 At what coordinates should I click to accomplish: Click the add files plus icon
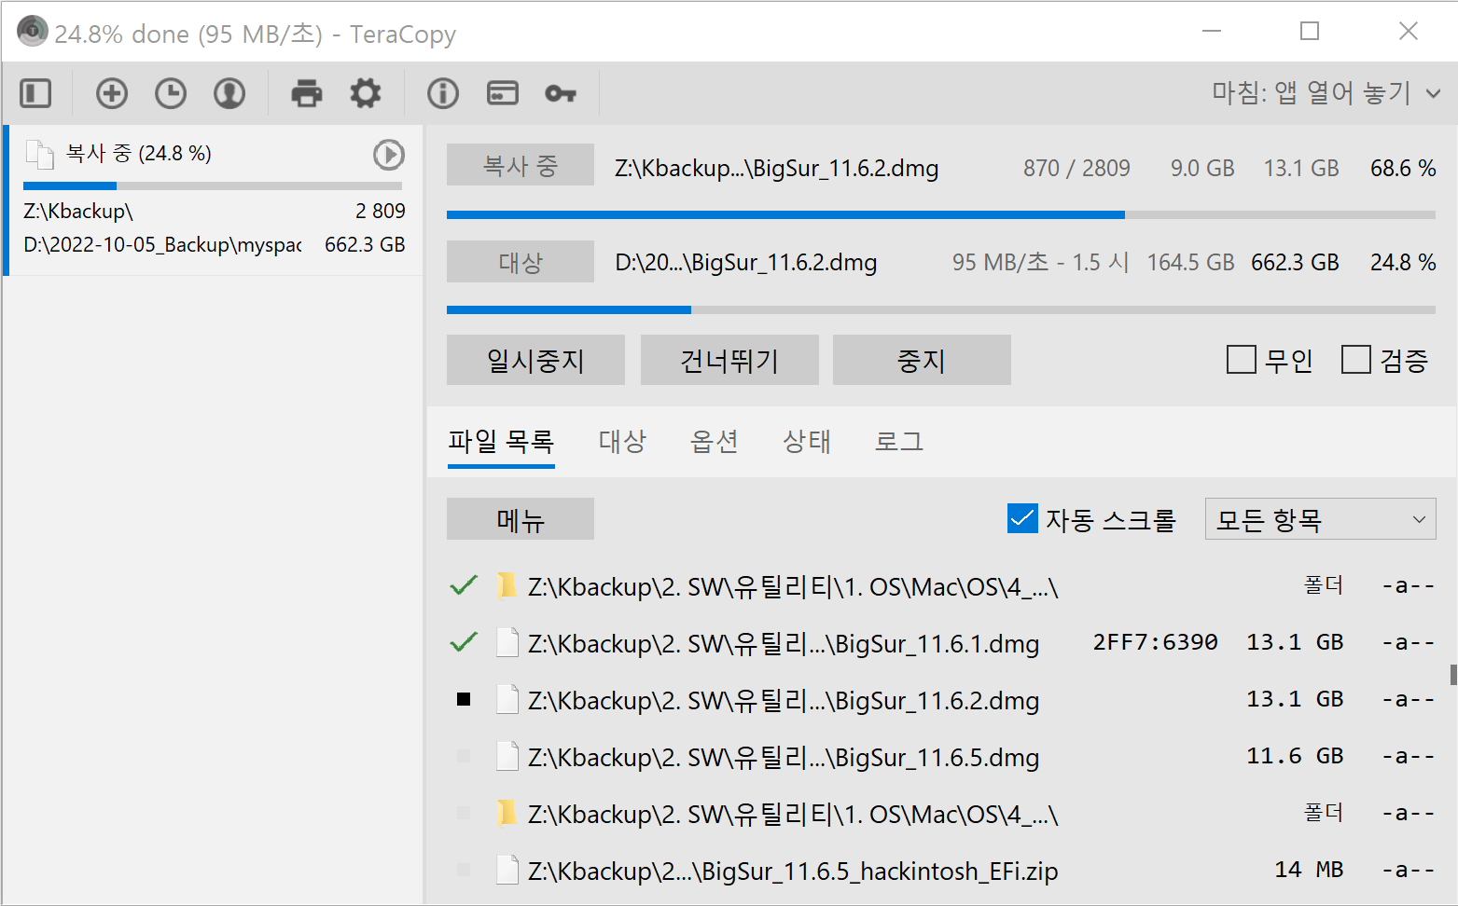point(112,93)
